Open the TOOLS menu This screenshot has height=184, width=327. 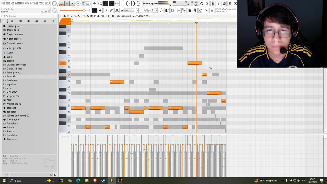[x=41, y=3]
